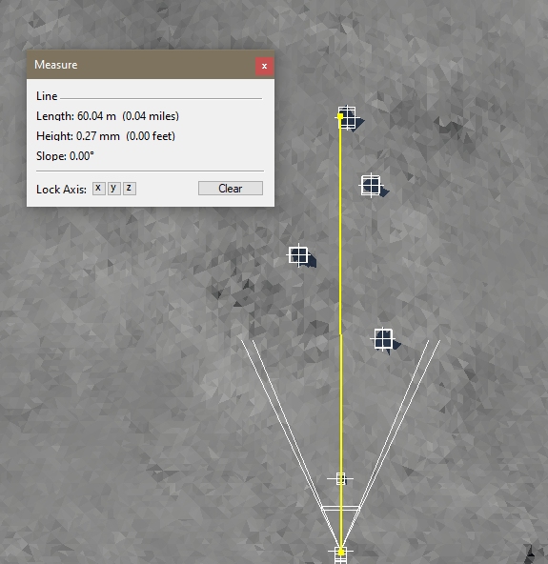
Task: Click the Slope 0.00° readout
Action: (x=65, y=156)
